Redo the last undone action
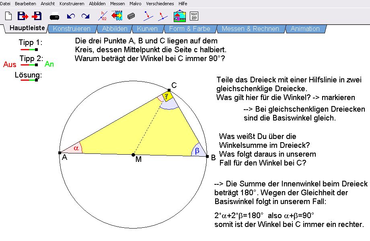Image resolution: width=370 pixels, height=241 pixels. click(x=85, y=16)
